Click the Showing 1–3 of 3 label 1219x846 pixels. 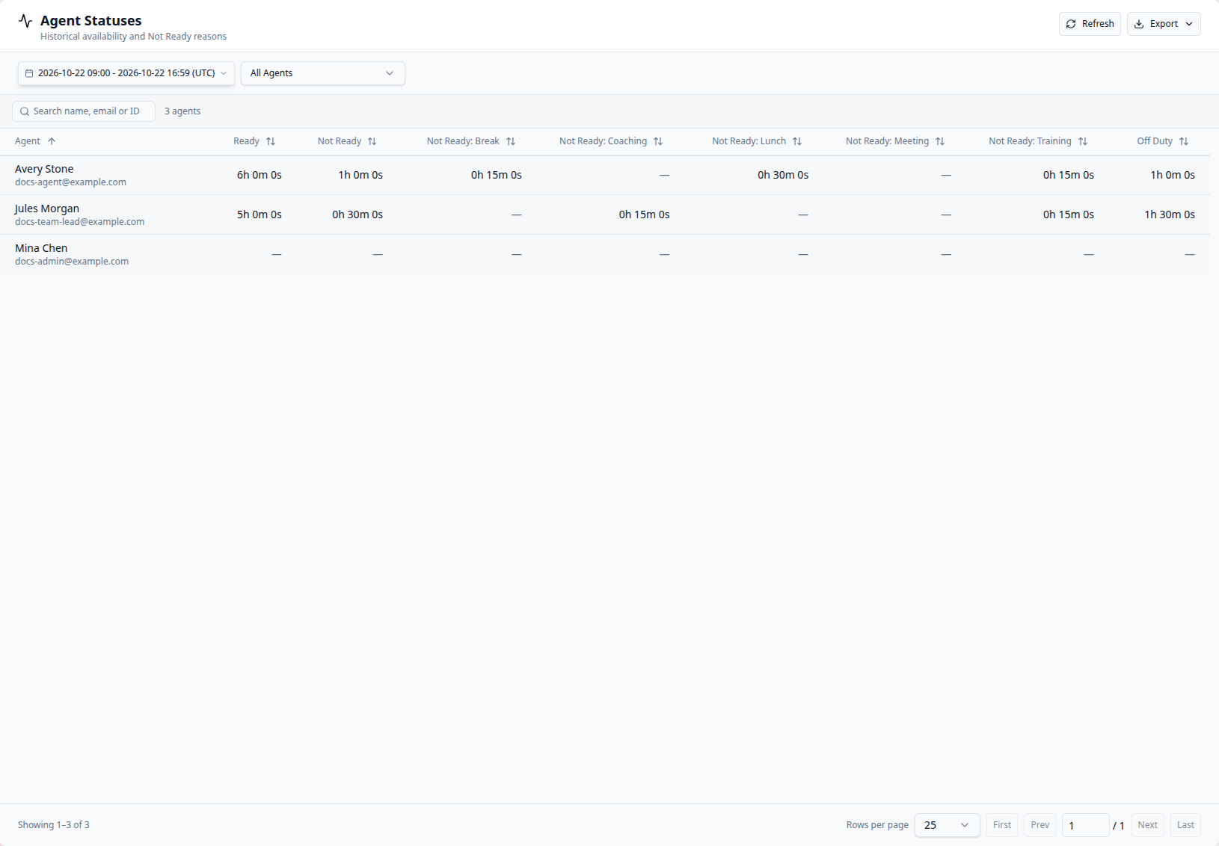[54, 825]
